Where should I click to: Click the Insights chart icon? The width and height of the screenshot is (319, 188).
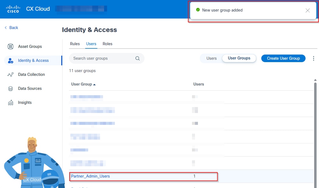[11, 103]
